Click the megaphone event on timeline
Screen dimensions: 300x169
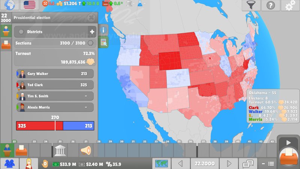tap(86, 150)
